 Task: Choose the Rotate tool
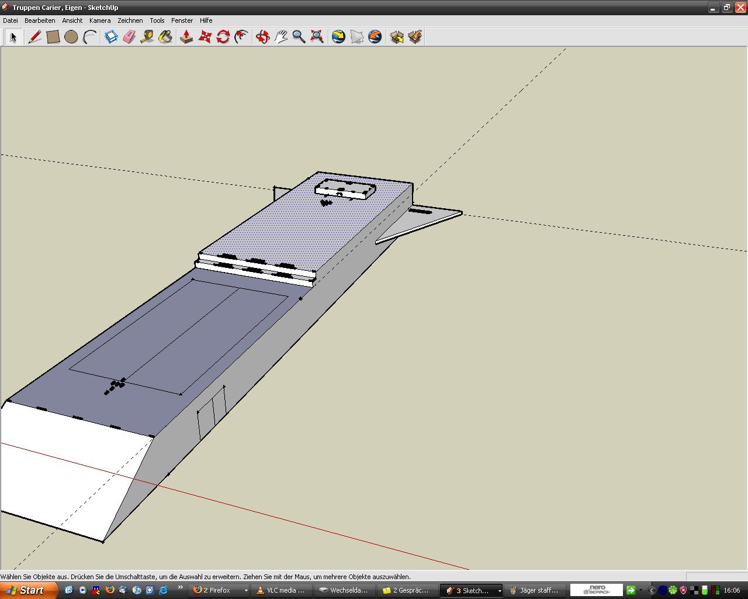[x=223, y=37]
